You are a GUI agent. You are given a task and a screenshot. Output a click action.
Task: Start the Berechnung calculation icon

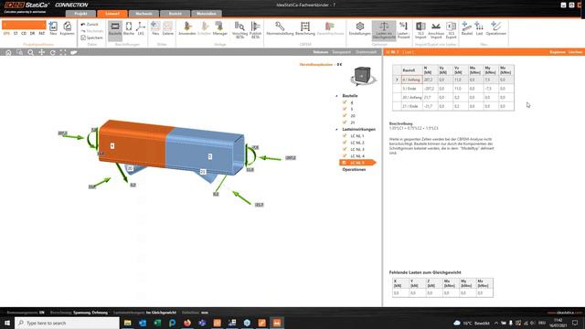coord(305,28)
